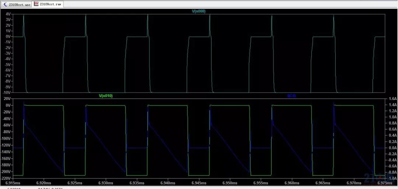This screenshot has height=189, width=398.
Task: Click the -1.0A label on right current axis
Action: (392, 178)
